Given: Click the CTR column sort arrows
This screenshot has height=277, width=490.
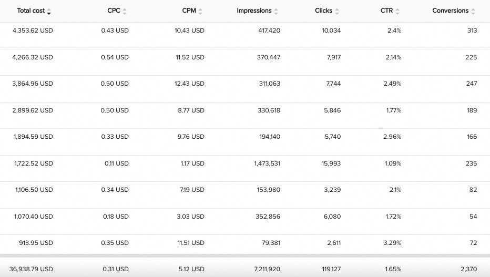Looking at the screenshot, I should coord(397,12).
